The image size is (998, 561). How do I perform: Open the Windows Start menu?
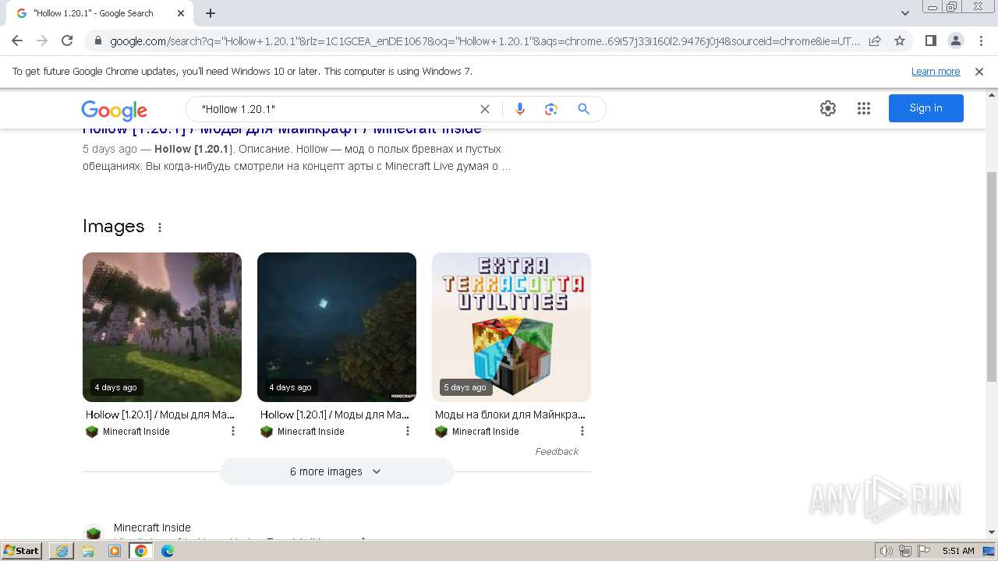point(22,550)
